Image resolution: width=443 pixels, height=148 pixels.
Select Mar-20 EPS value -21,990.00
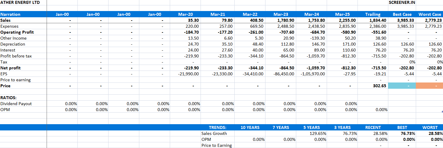(188, 74)
